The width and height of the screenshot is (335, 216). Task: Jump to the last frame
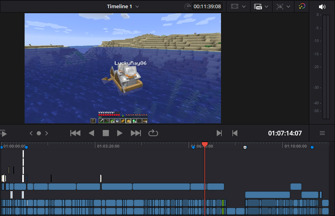point(136,133)
